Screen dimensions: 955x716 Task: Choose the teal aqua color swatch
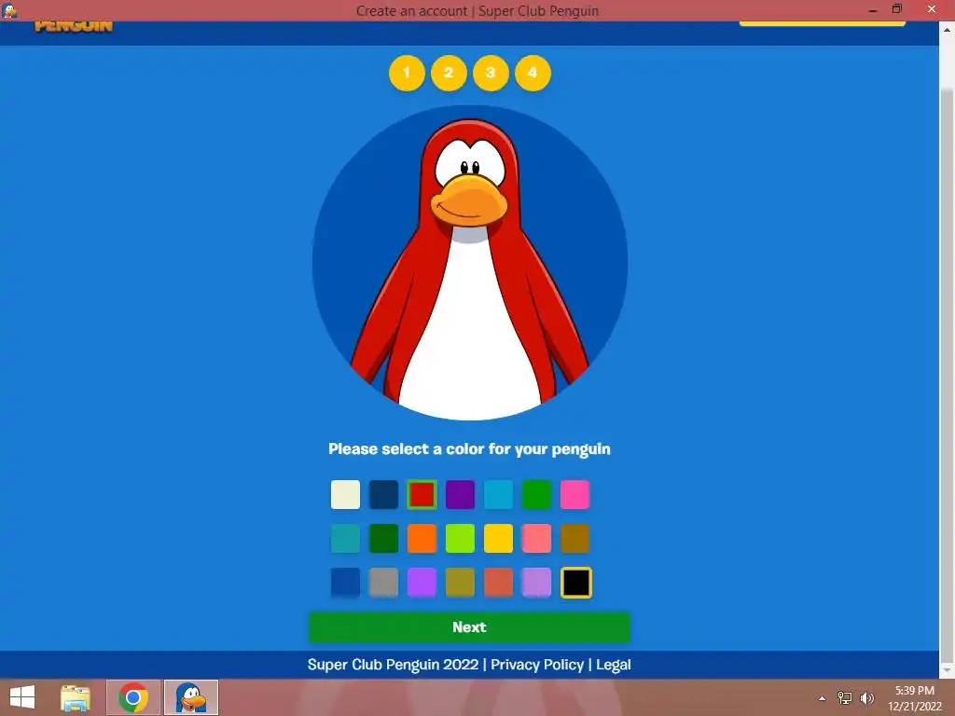pyautogui.click(x=345, y=538)
